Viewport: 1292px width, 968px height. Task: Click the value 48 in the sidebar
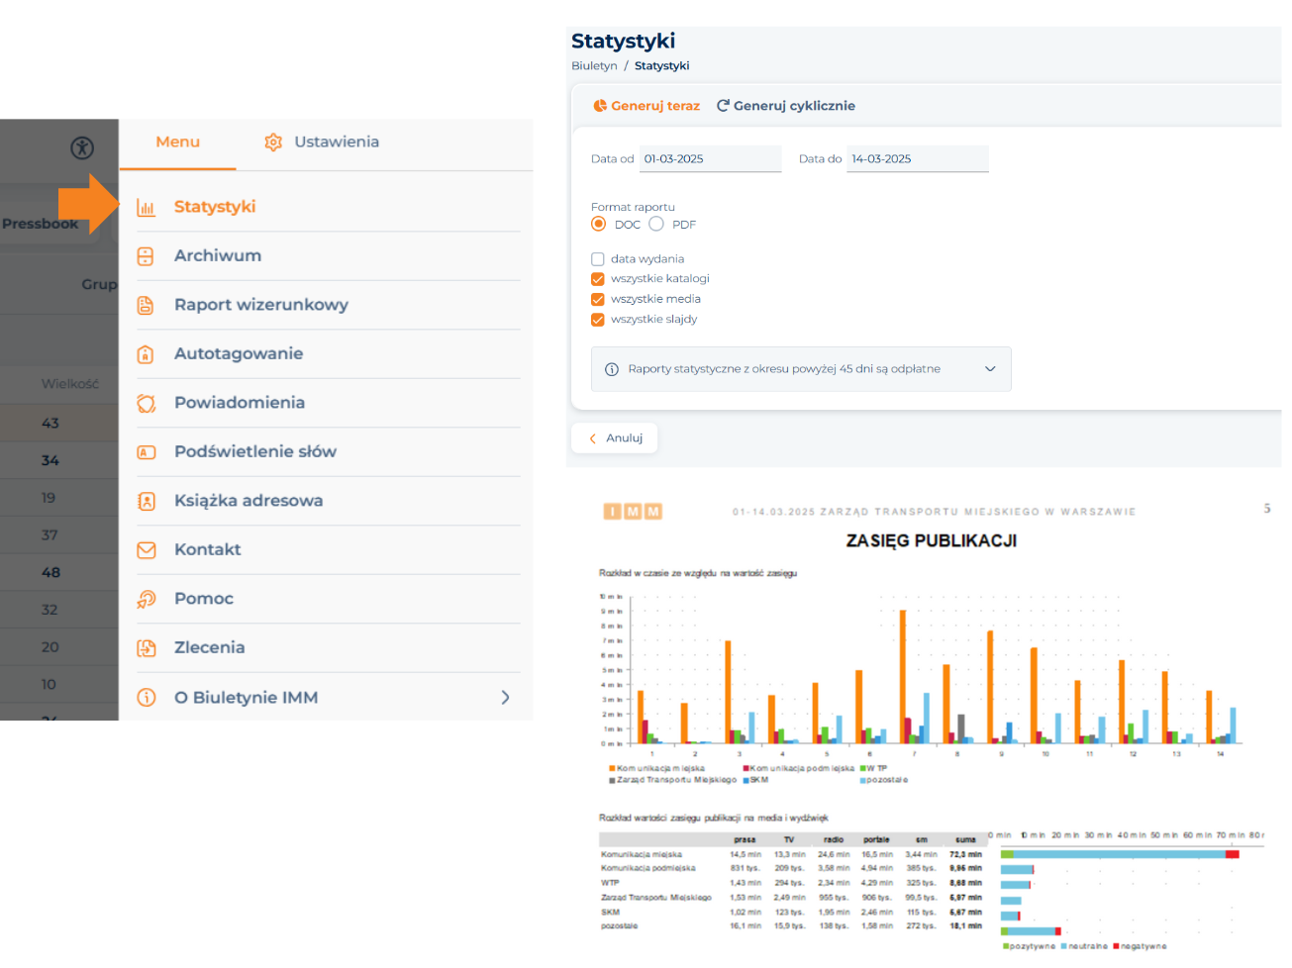(50, 573)
